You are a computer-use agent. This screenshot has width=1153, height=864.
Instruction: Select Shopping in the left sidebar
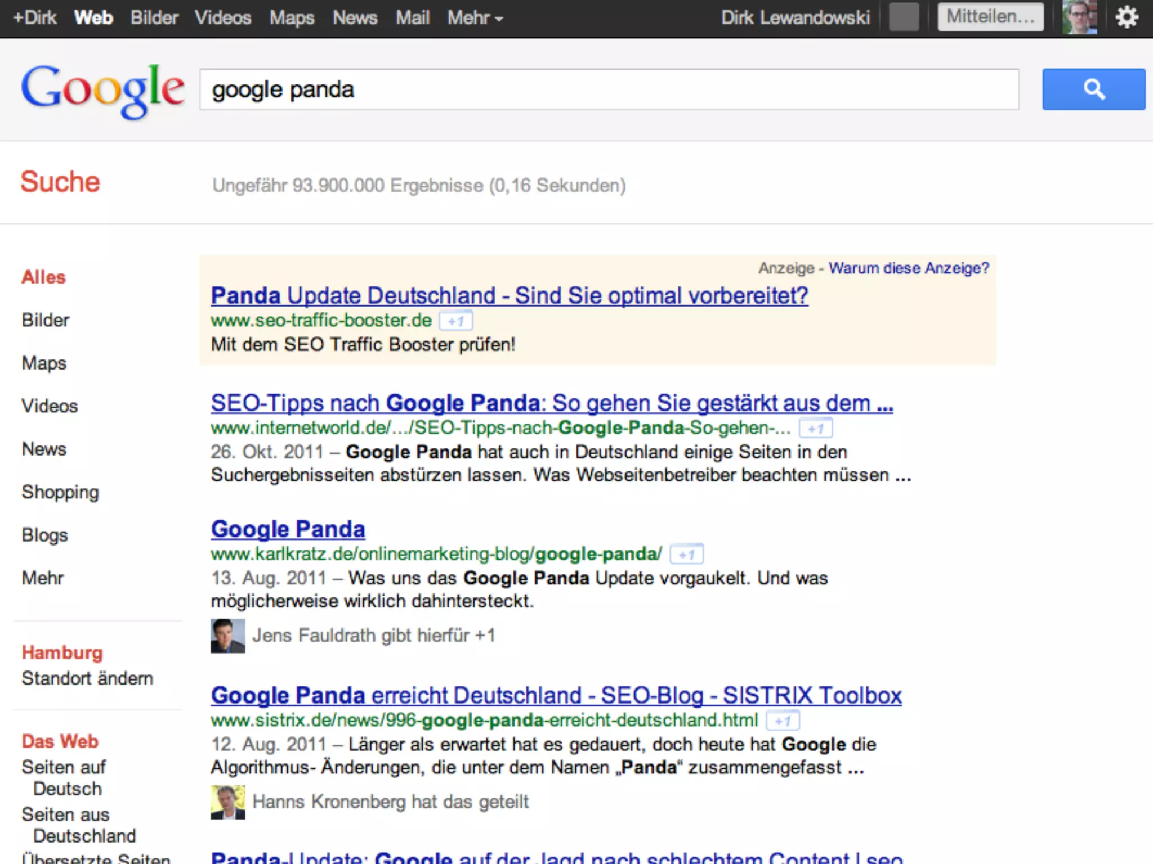[x=60, y=492]
